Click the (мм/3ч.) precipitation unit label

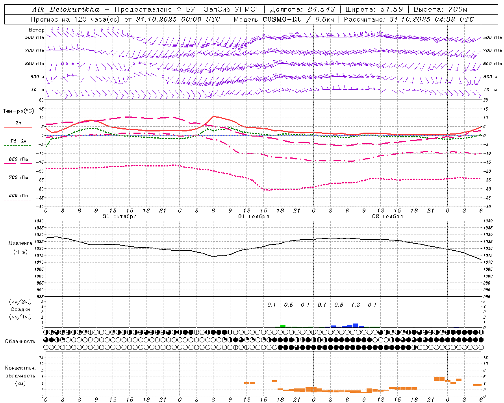21,302
